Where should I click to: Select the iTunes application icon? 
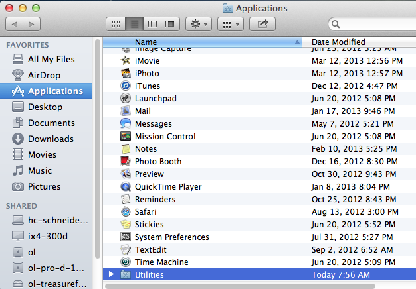[126, 86]
